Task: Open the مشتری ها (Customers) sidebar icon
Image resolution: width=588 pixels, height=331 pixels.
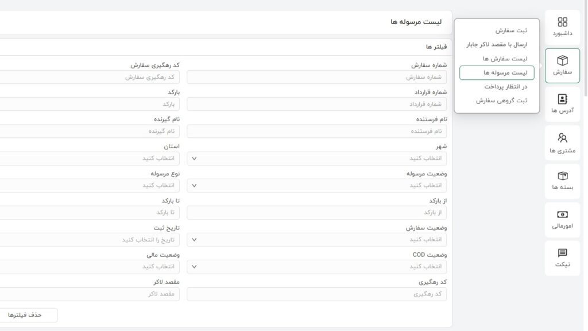Action: point(563,143)
